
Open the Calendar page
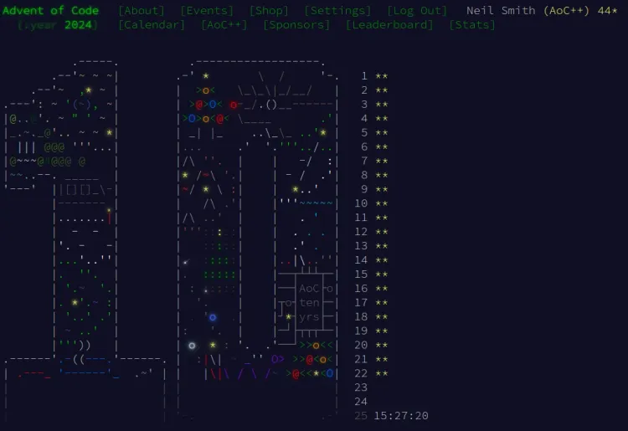coord(152,25)
